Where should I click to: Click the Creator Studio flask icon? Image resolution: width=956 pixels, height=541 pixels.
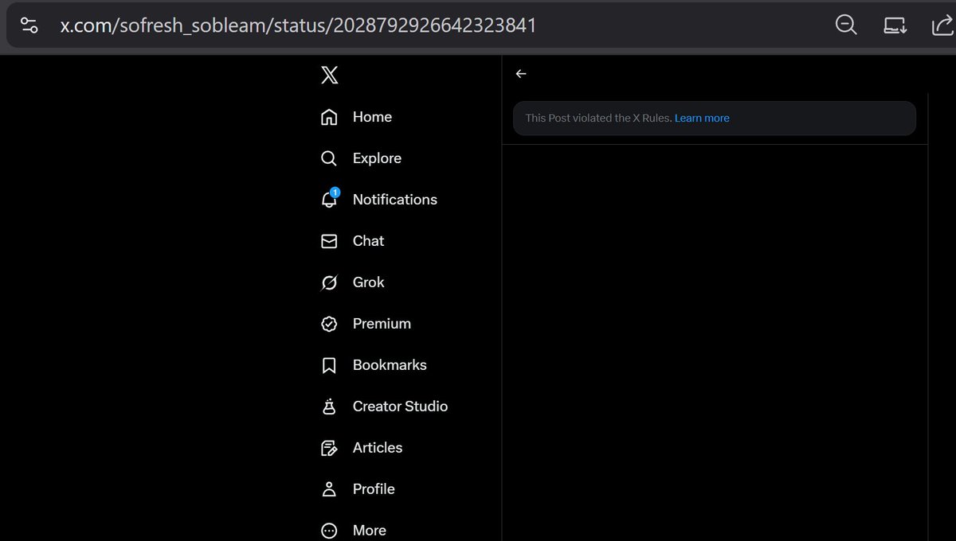[x=329, y=407]
